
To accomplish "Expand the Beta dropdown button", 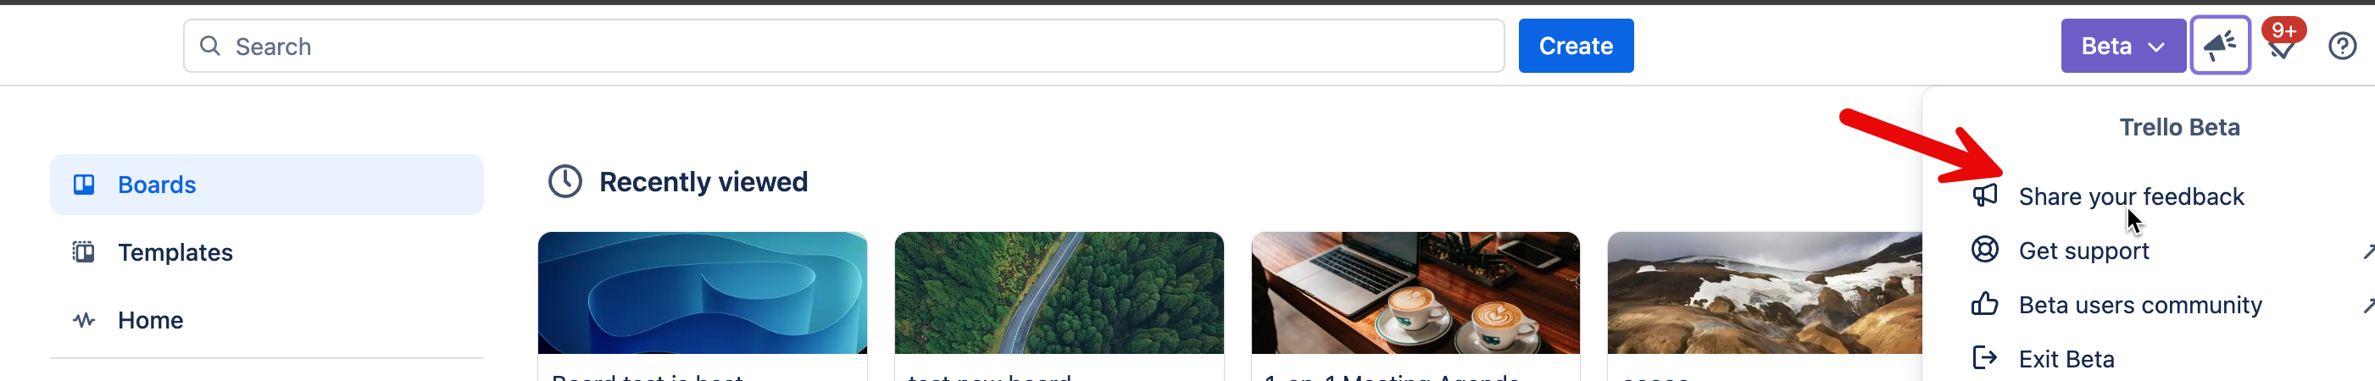I will coord(2122,45).
